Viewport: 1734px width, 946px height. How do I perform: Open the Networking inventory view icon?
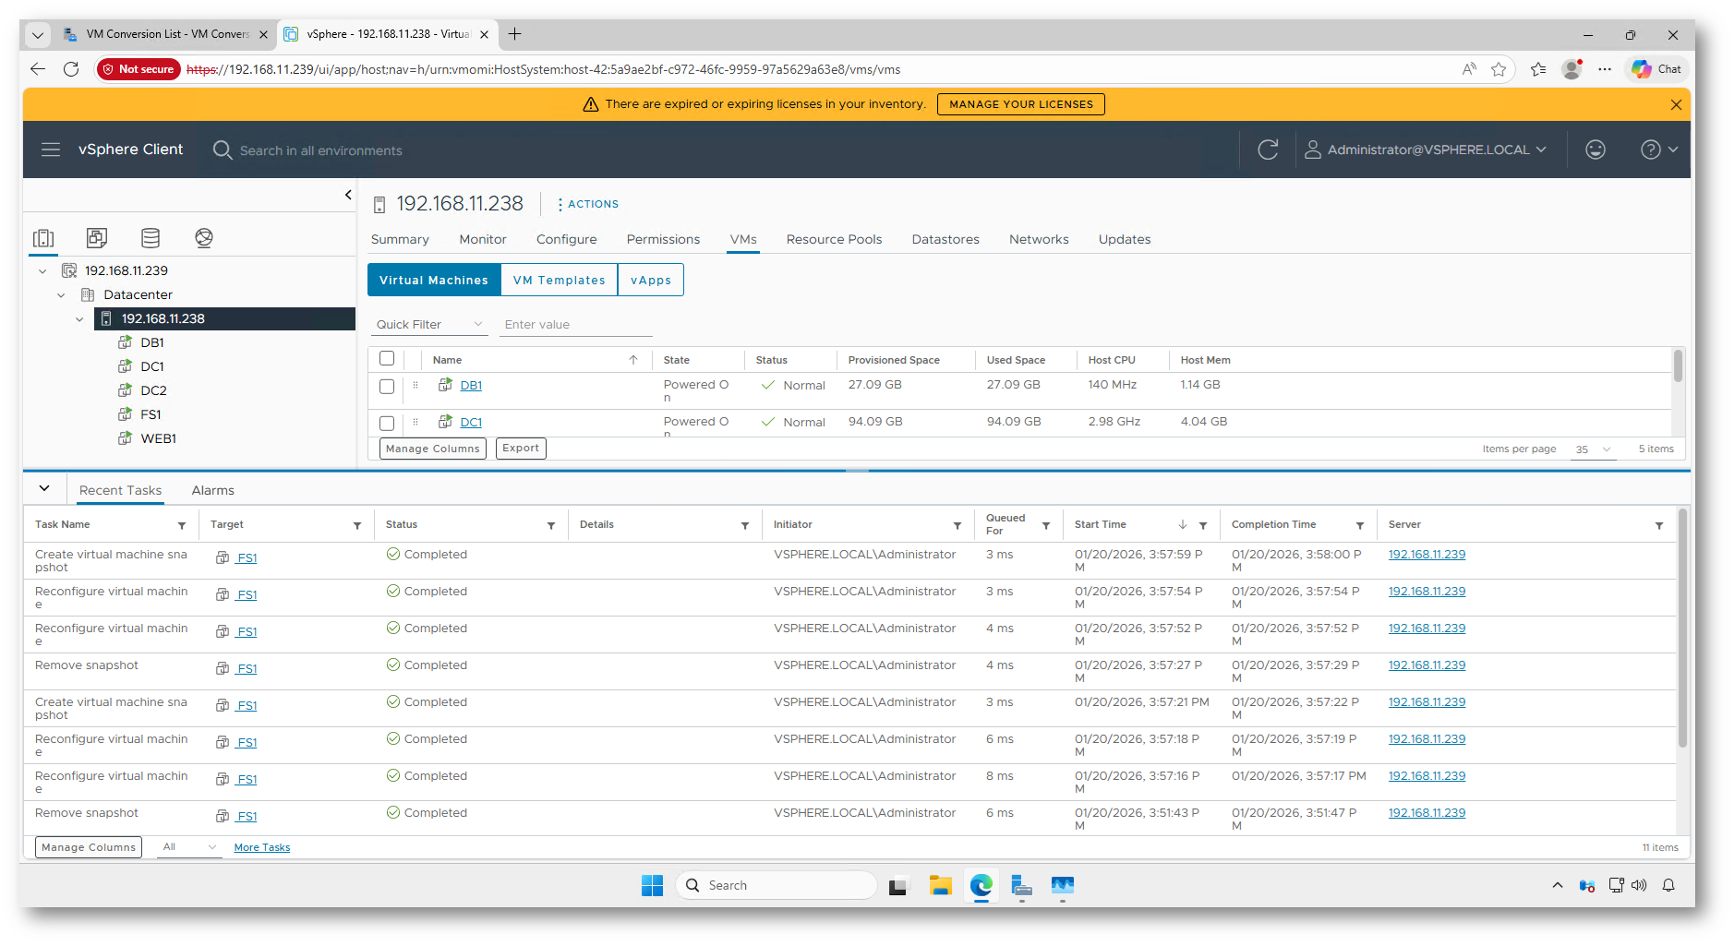click(204, 238)
